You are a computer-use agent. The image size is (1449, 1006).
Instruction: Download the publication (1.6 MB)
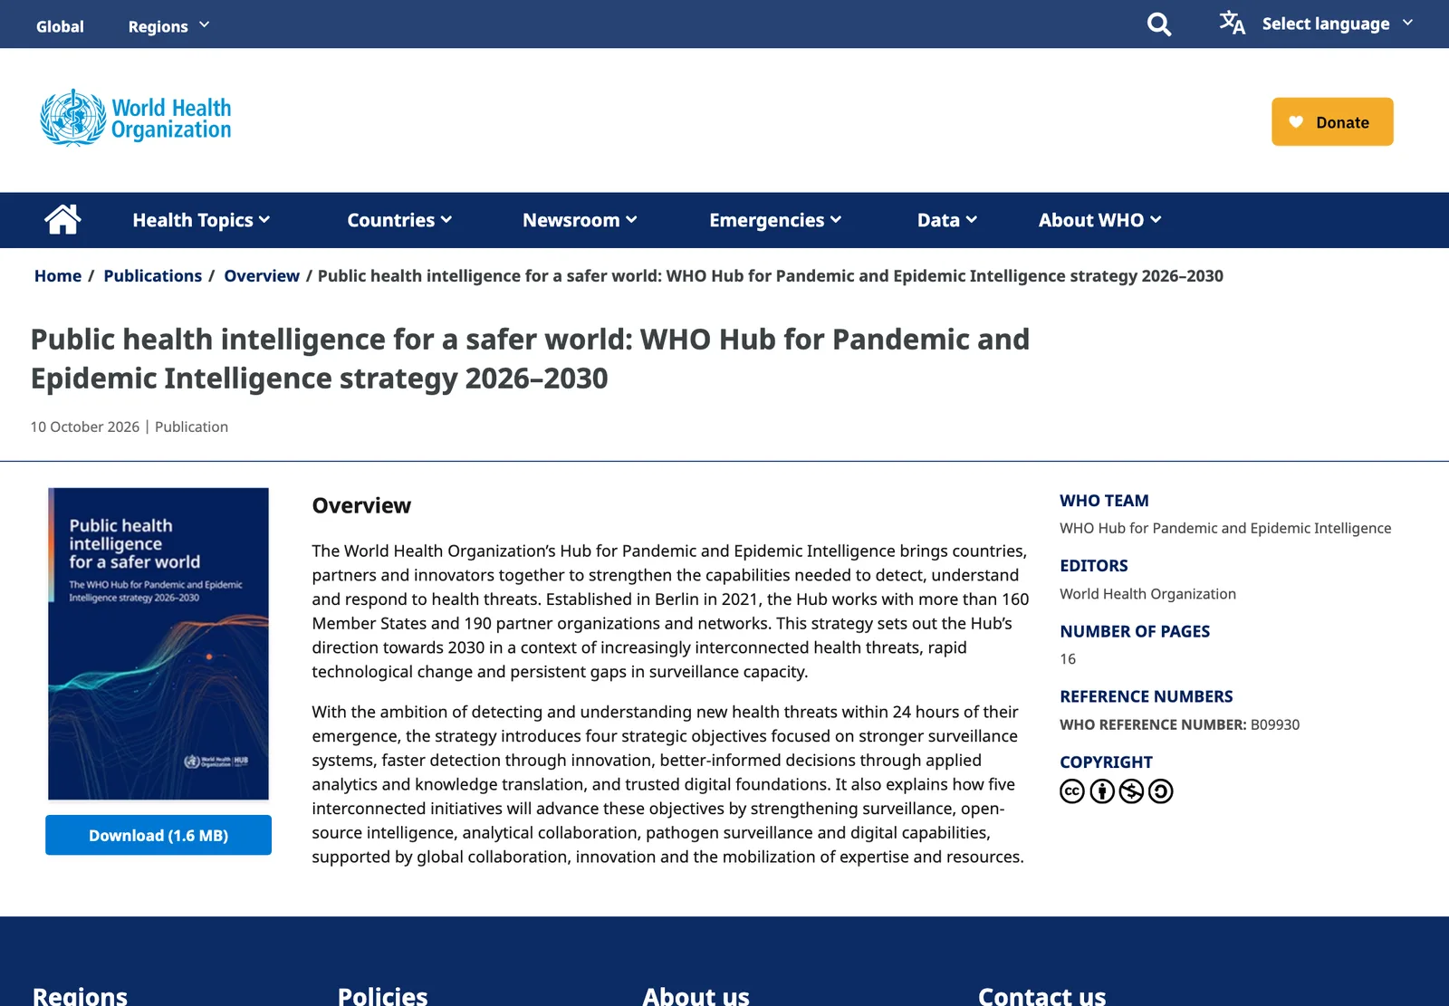point(158,835)
